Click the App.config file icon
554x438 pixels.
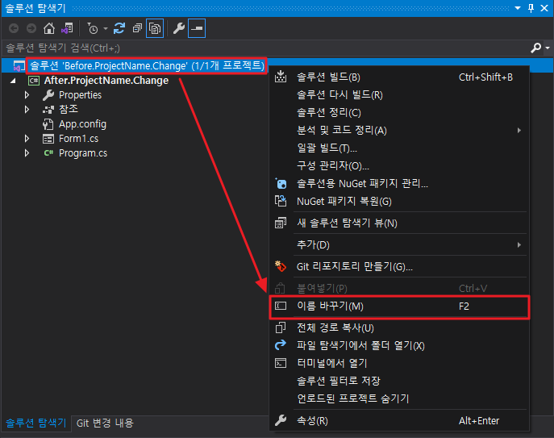coord(48,124)
